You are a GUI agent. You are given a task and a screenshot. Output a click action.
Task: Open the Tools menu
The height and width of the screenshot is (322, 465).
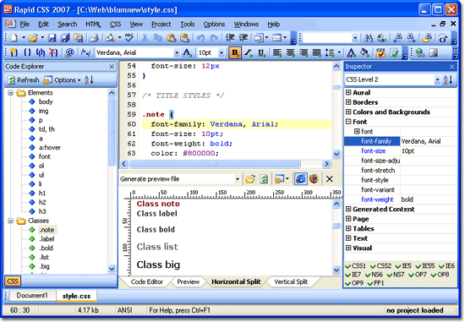tap(188, 25)
